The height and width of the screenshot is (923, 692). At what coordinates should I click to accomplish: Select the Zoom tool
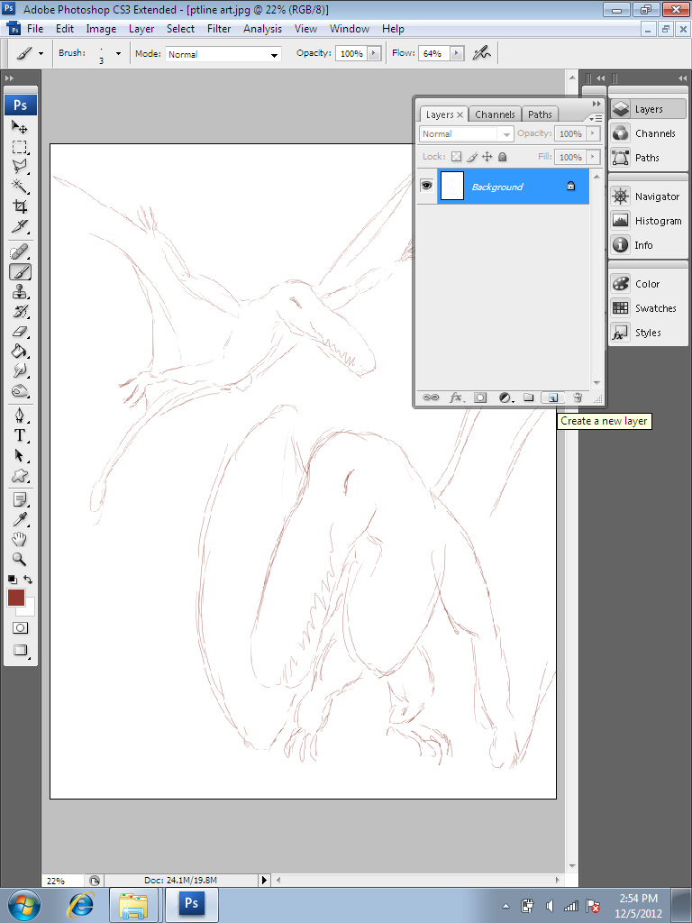click(20, 559)
